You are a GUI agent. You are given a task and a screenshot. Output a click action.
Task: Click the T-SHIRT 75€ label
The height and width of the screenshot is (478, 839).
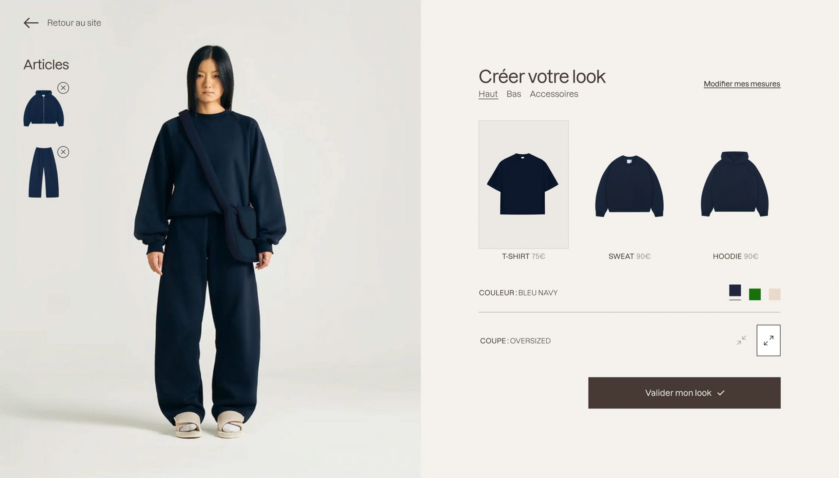[523, 257]
